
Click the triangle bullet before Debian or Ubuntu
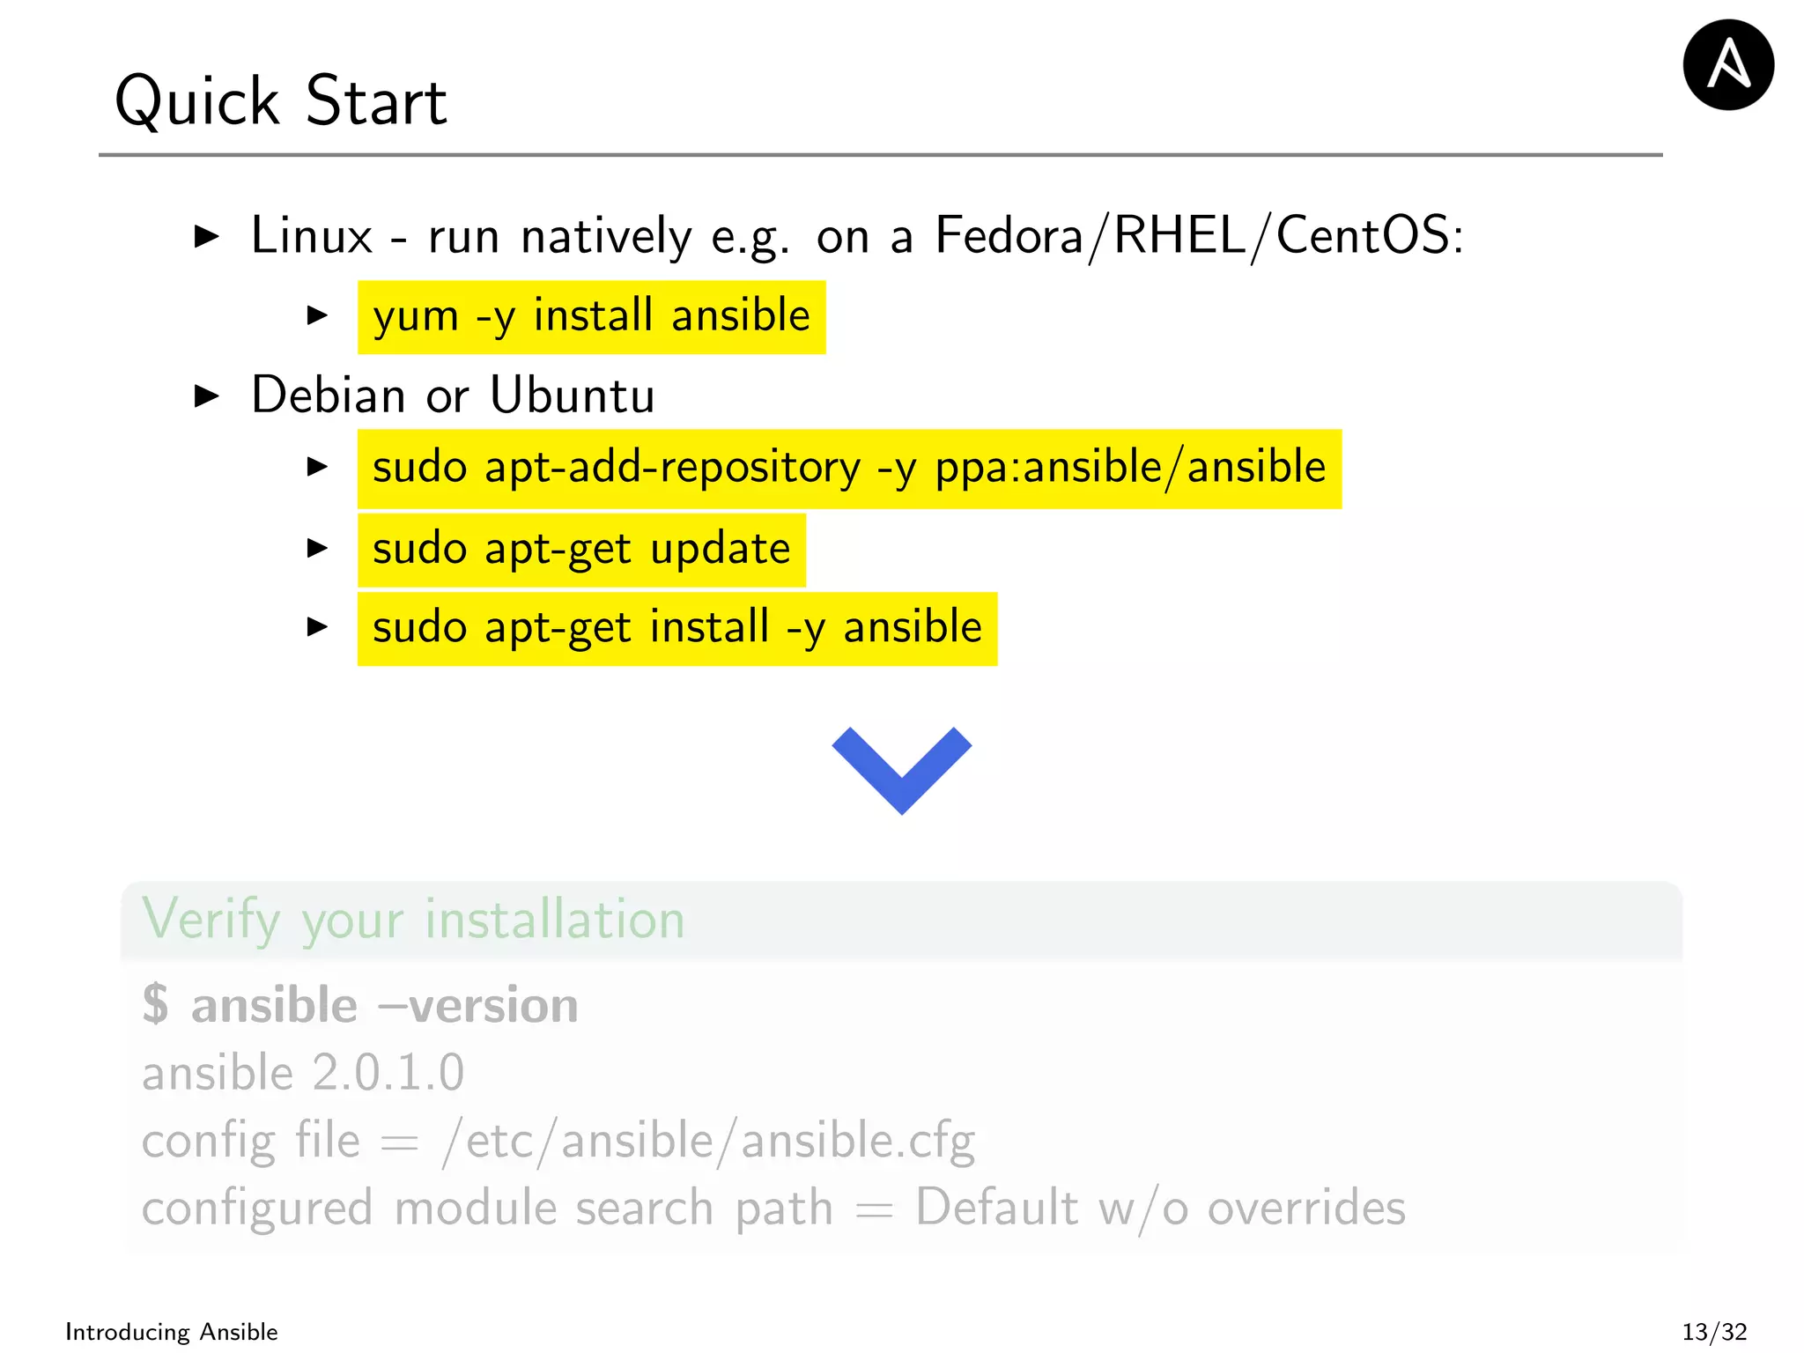[206, 396]
